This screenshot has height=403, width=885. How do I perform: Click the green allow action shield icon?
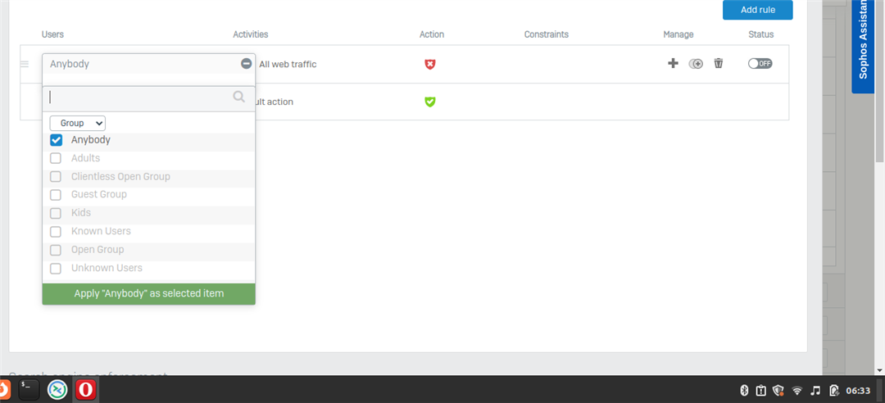(x=430, y=102)
